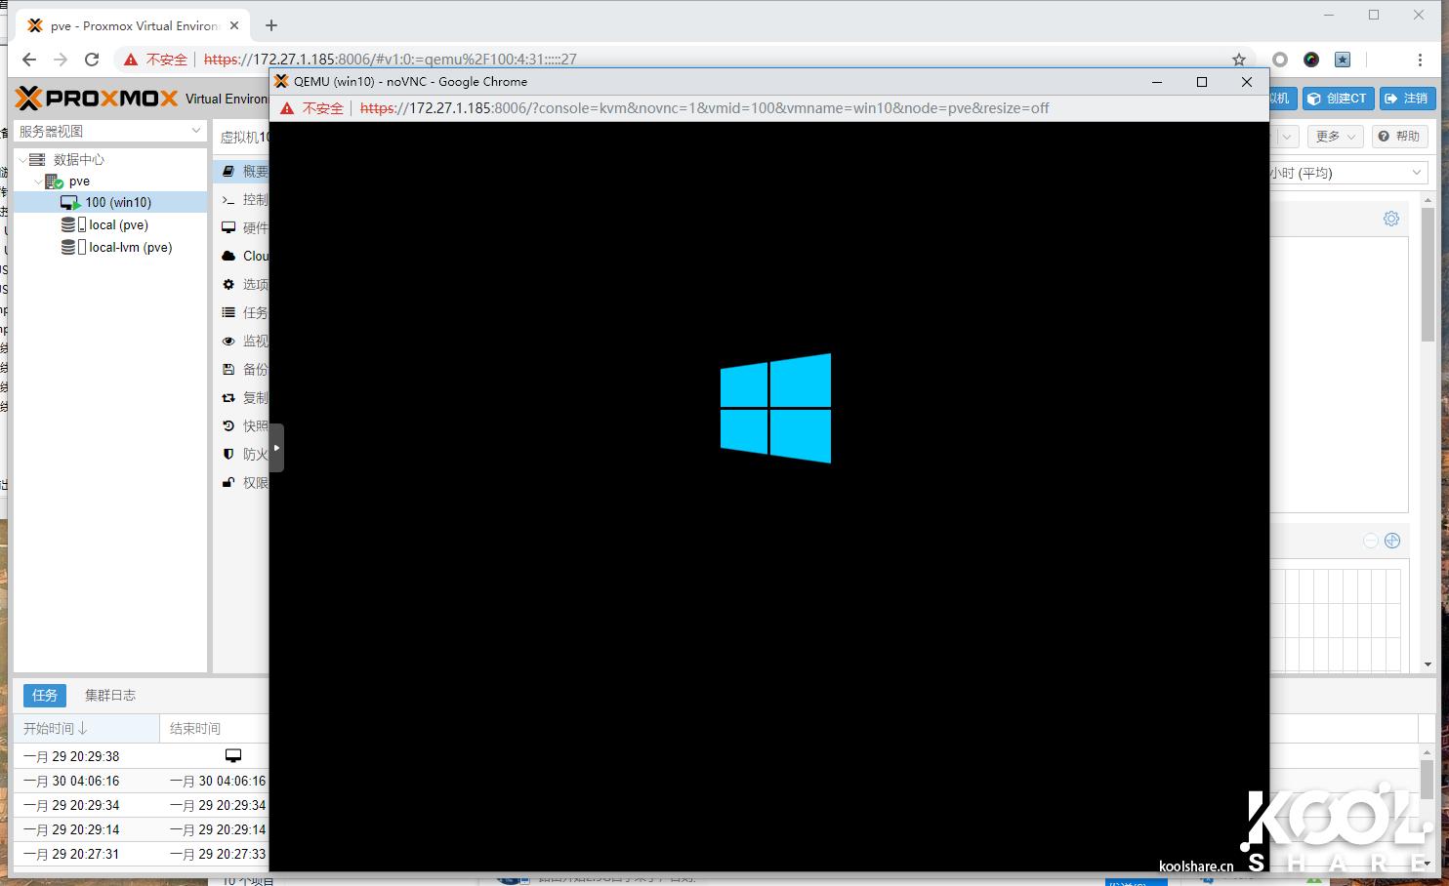This screenshot has width=1449, height=886.
Task: Select the task row starting 一月 29 20:27:31
Action: pyautogui.click(x=141, y=854)
